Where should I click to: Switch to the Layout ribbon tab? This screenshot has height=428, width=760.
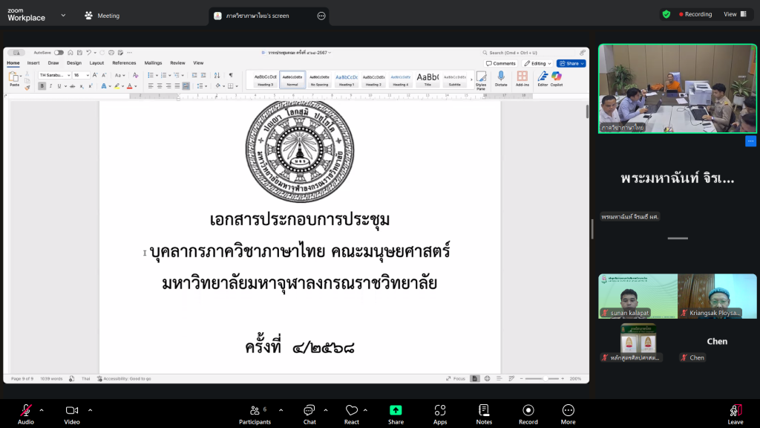point(96,63)
